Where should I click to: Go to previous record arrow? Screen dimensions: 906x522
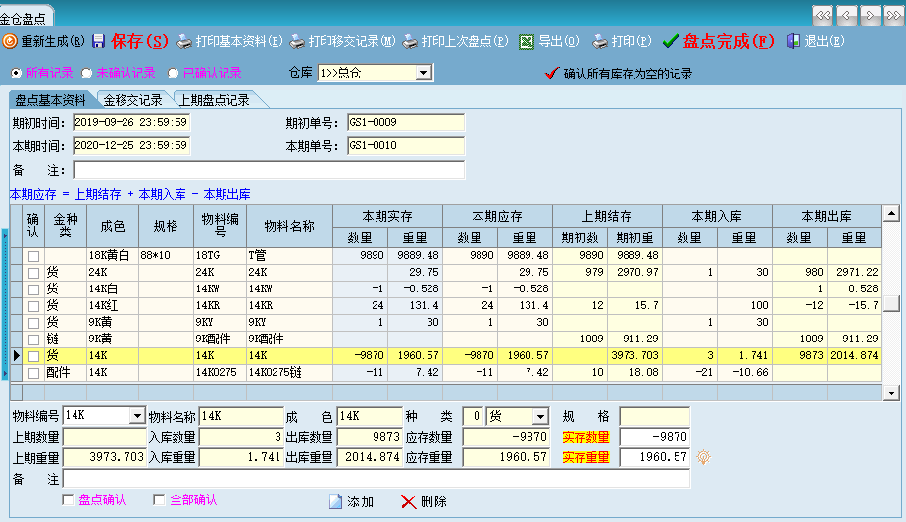coord(846,16)
